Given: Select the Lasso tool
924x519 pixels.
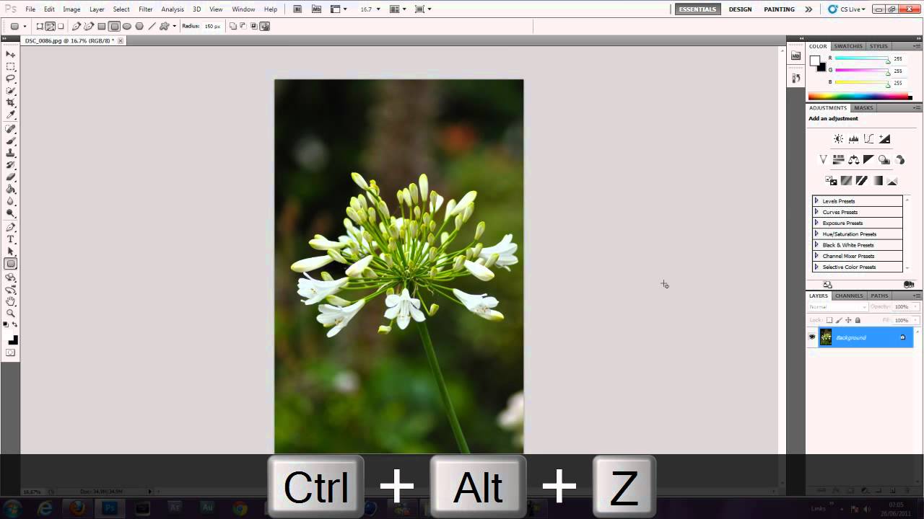Looking at the screenshot, I should [x=11, y=78].
